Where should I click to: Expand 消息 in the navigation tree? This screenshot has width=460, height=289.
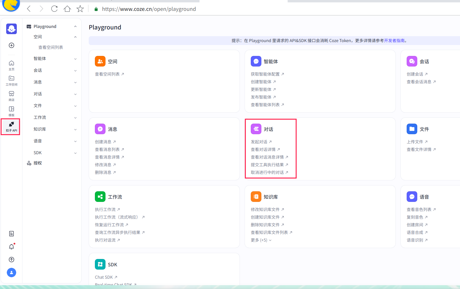75,82
